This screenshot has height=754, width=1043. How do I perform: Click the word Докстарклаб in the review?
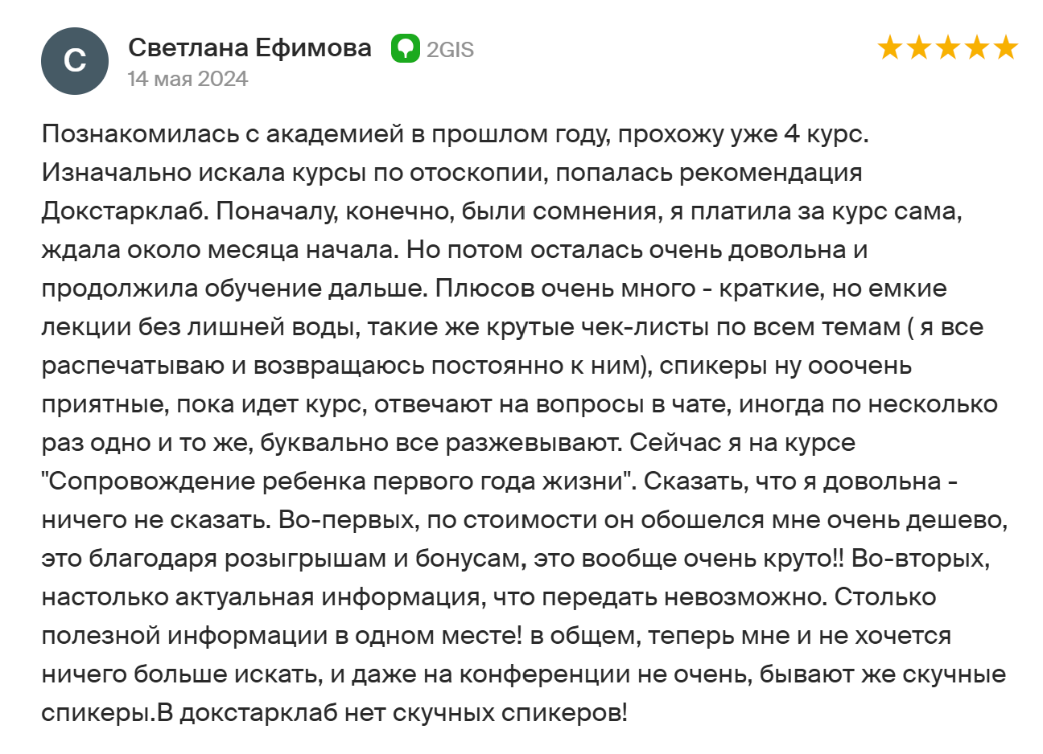[x=125, y=211]
